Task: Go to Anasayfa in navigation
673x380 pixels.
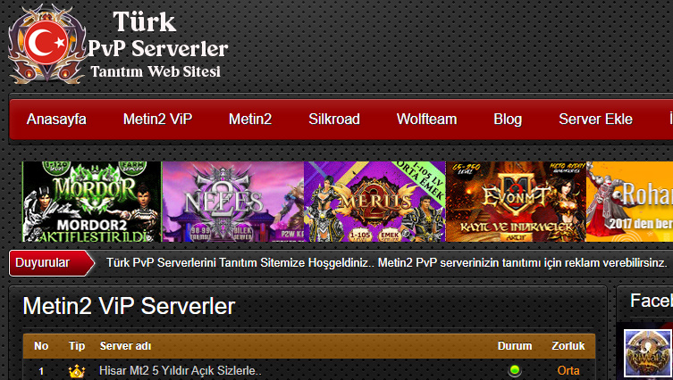Action: pyautogui.click(x=56, y=120)
